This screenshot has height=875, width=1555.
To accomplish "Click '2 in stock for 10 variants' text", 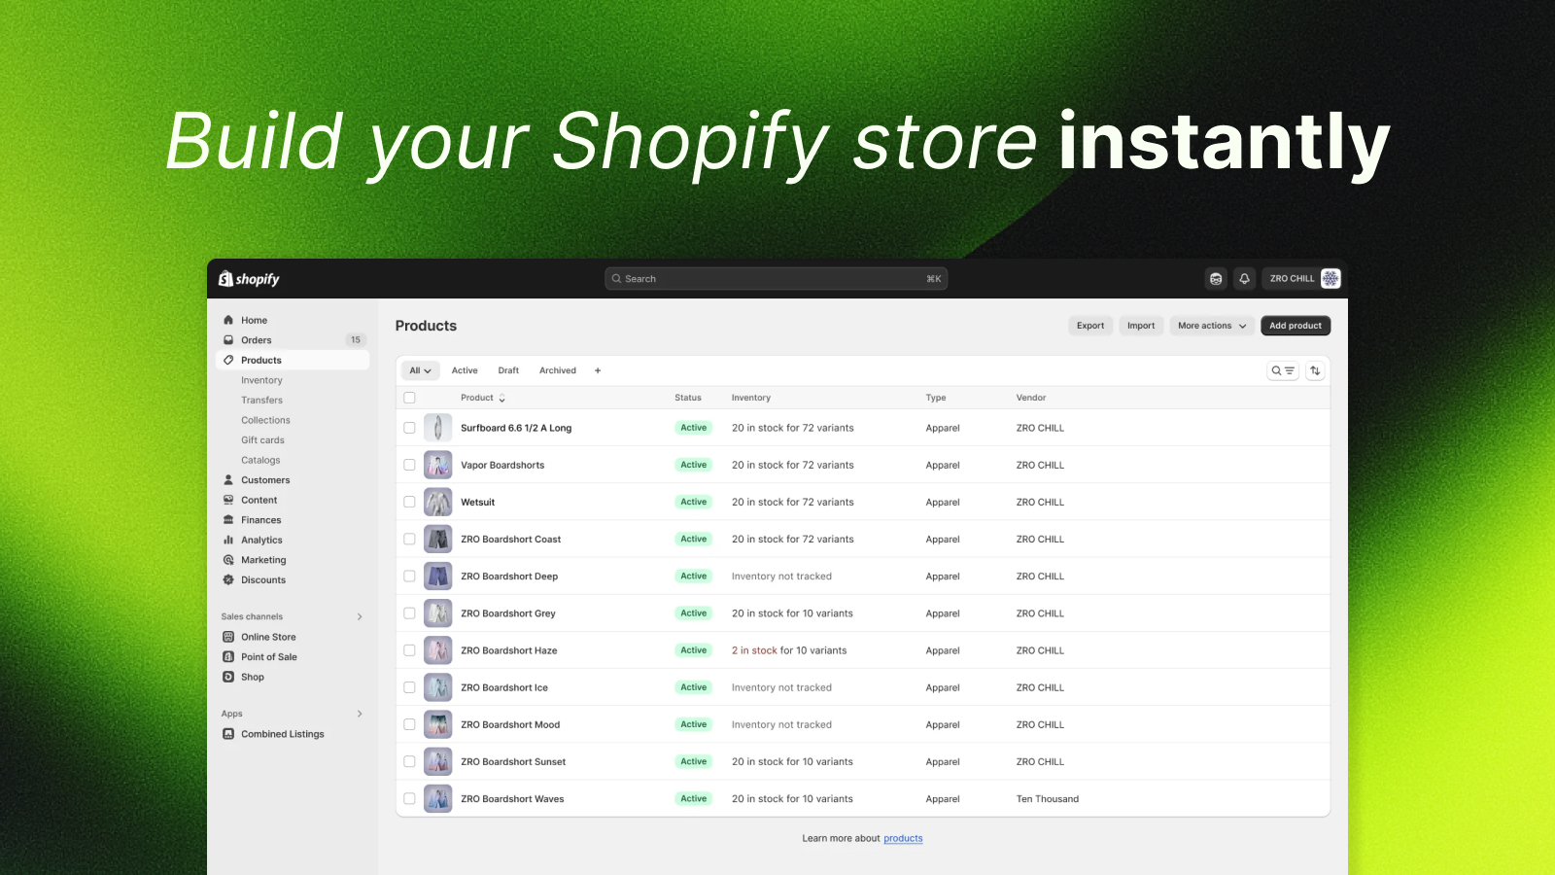I will tap(789, 650).
